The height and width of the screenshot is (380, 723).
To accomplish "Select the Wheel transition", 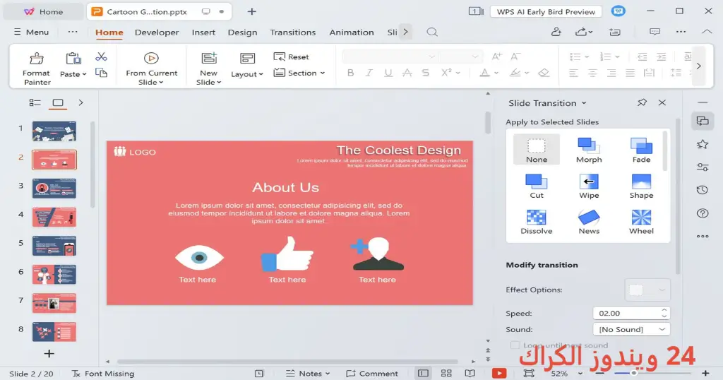I will (x=641, y=221).
